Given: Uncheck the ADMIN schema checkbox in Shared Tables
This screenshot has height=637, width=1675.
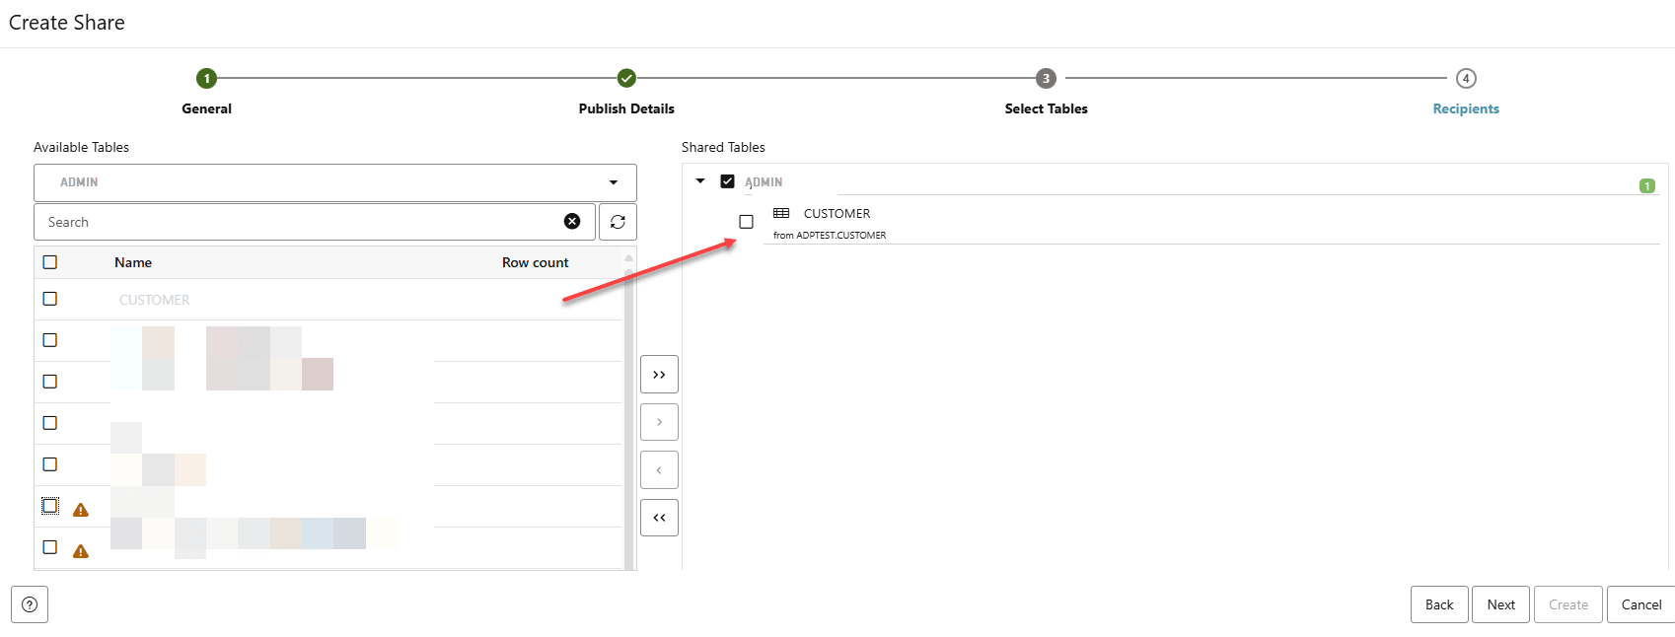Looking at the screenshot, I should coord(727,181).
